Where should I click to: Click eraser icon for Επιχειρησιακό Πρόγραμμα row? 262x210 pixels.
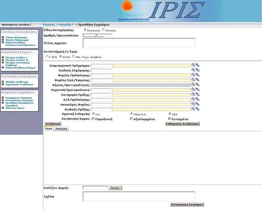tap(197, 65)
